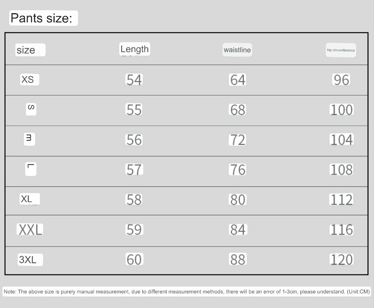This screenshot has width=374, height=308.
Task: Select the rotated L size label
Action: (x=31, y=169)
